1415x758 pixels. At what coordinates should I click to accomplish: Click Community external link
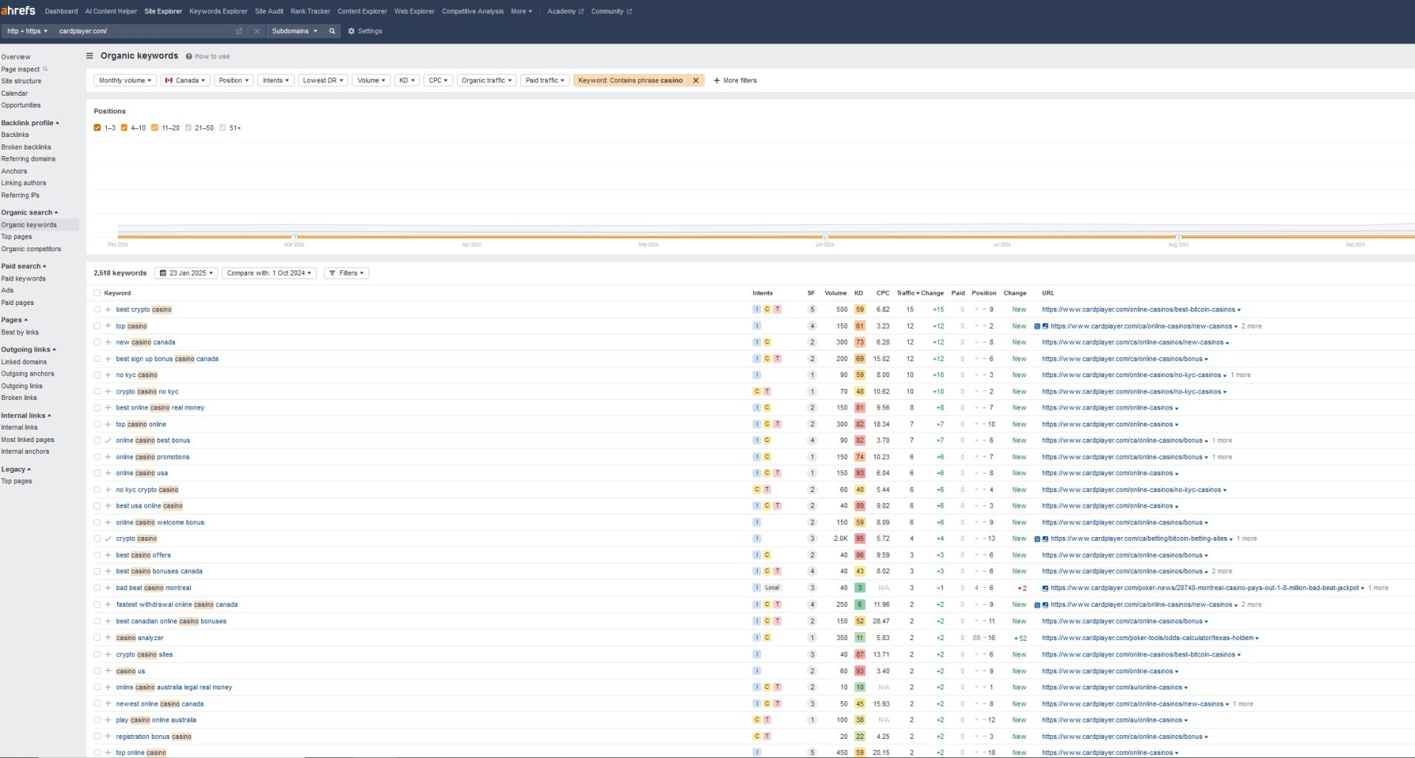[611, 11]
